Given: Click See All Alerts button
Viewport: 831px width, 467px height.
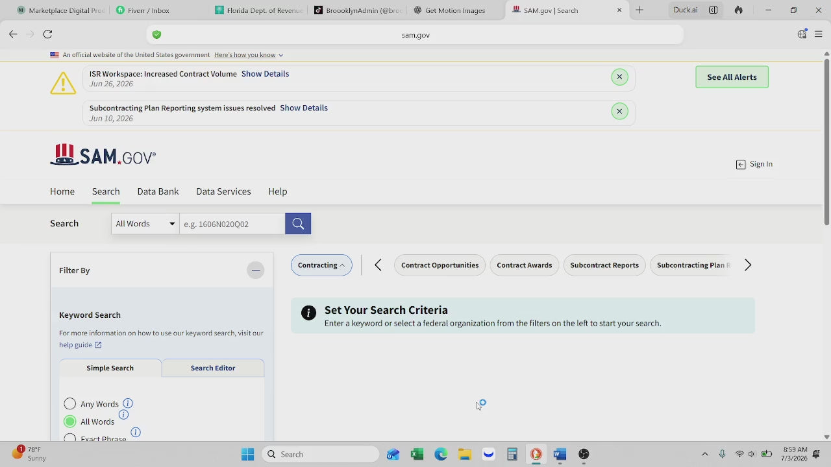Looking at the screenshot, I should coord(732,77).
